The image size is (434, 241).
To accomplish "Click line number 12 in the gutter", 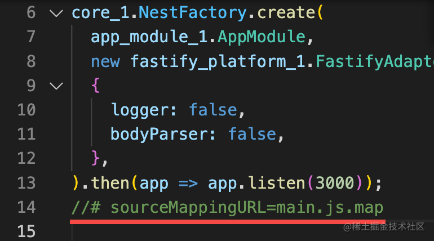I will (26, 158).
